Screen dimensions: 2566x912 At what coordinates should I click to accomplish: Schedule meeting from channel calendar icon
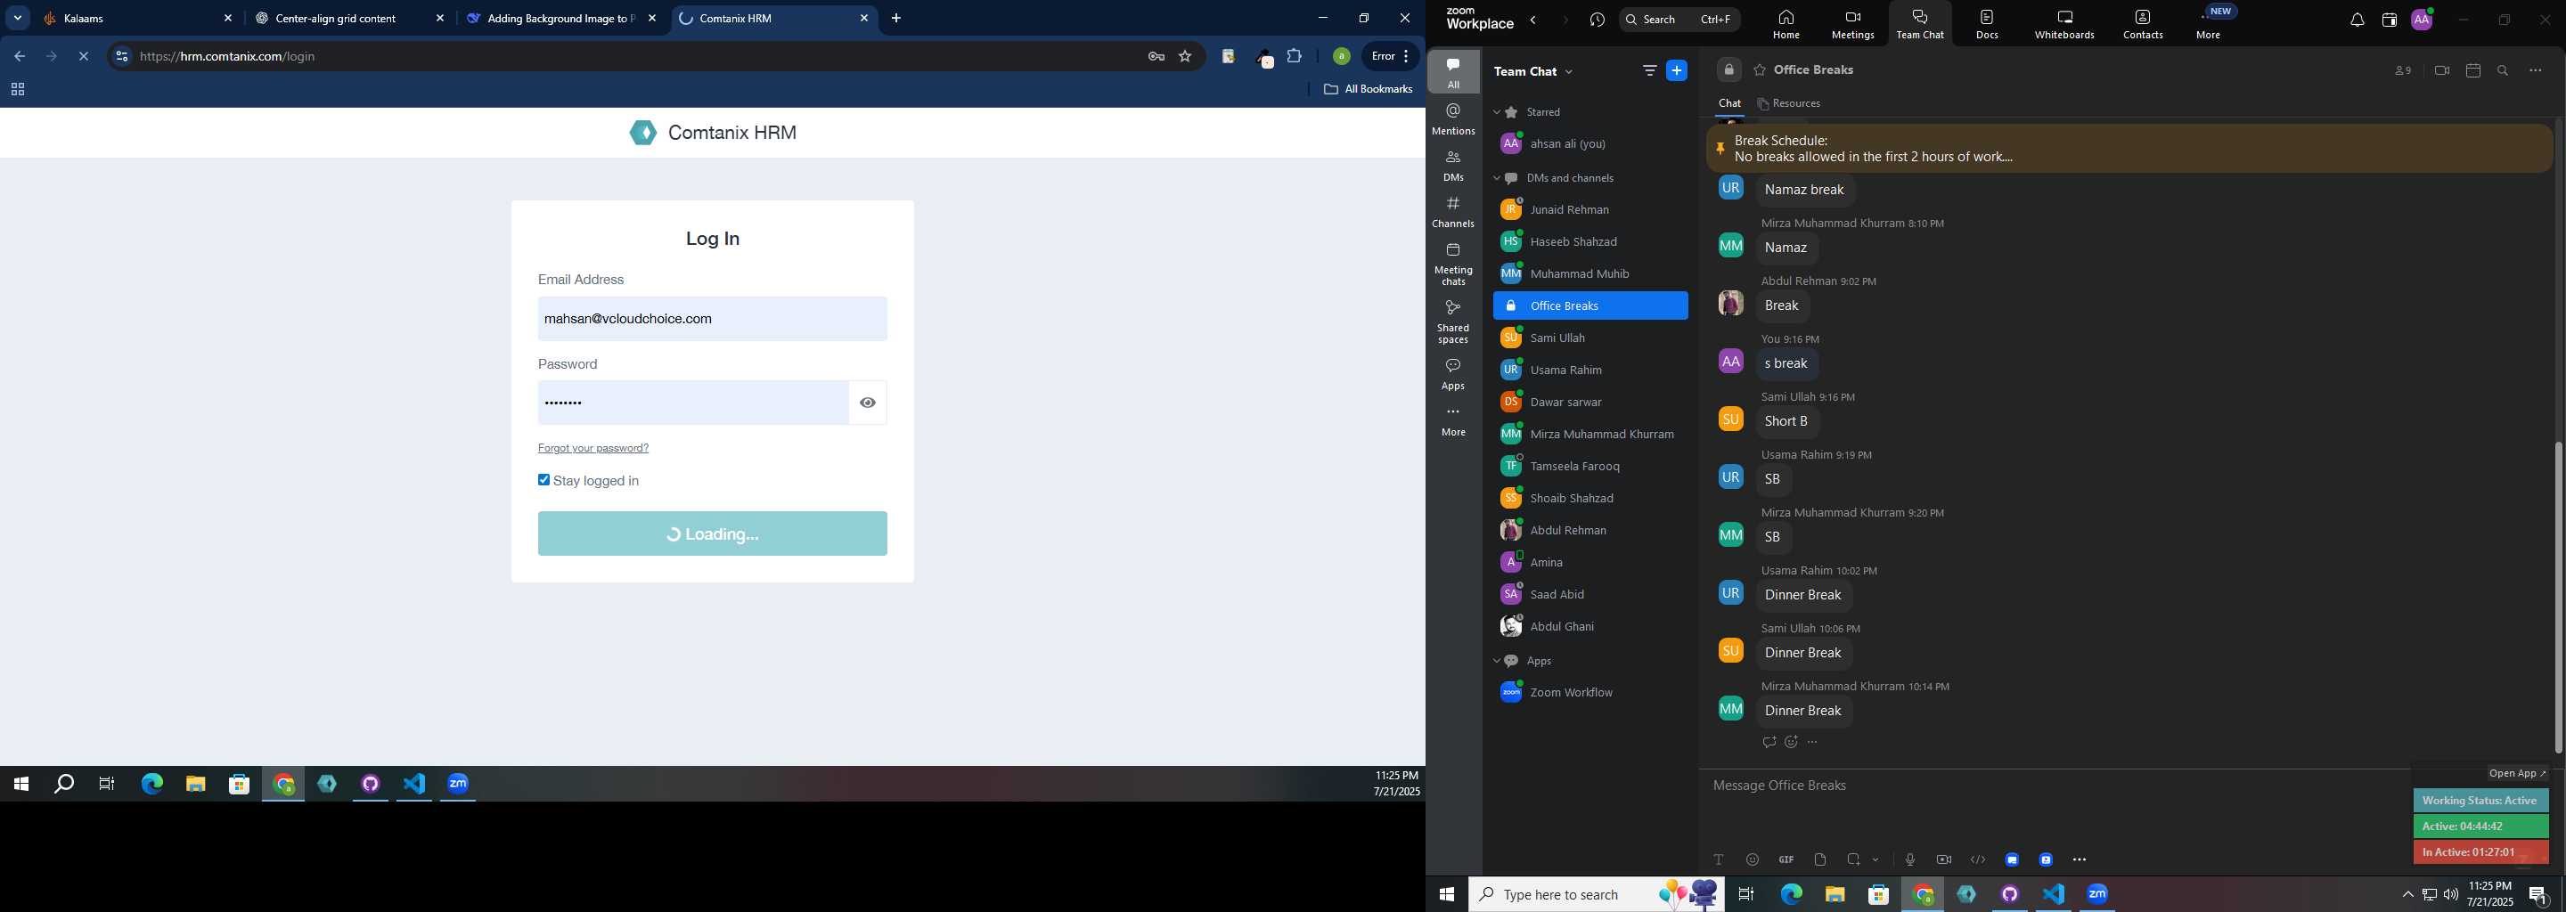[2473, 70]
